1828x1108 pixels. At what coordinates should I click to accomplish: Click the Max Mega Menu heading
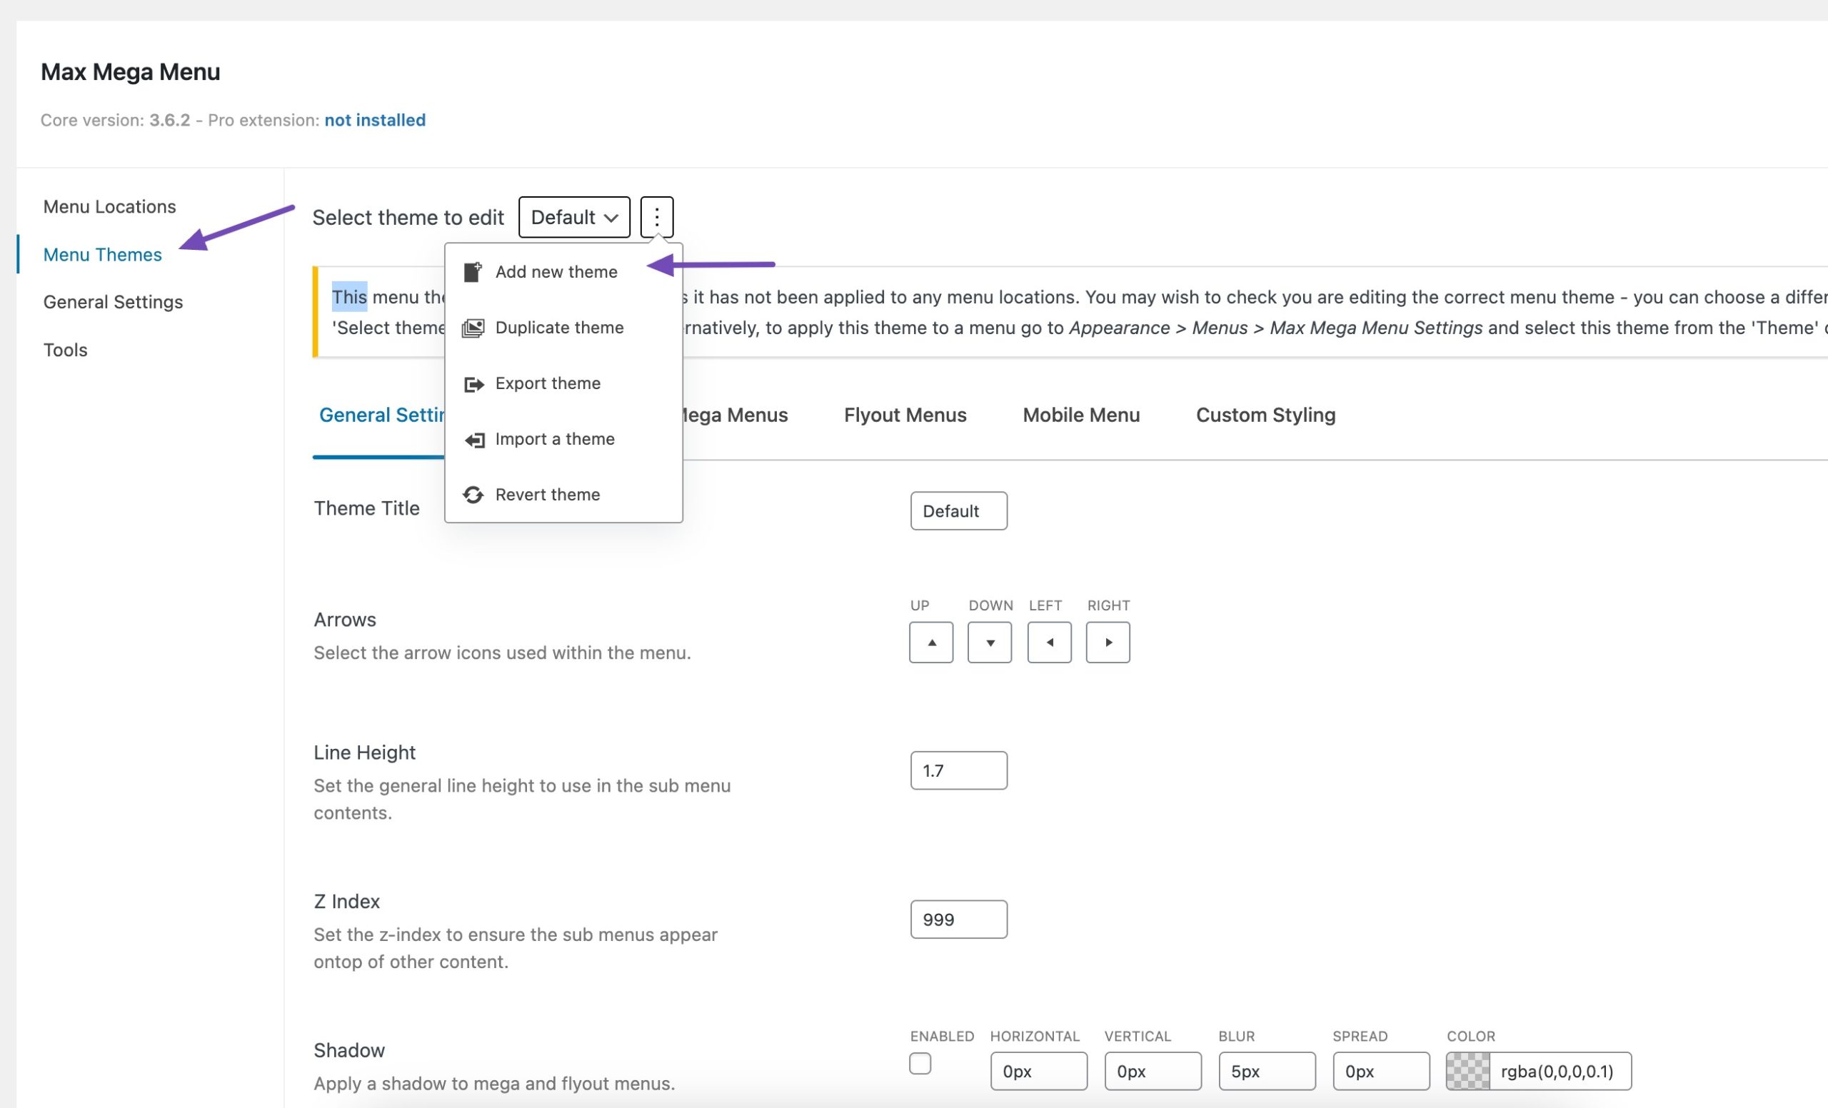tap(131, 72)
